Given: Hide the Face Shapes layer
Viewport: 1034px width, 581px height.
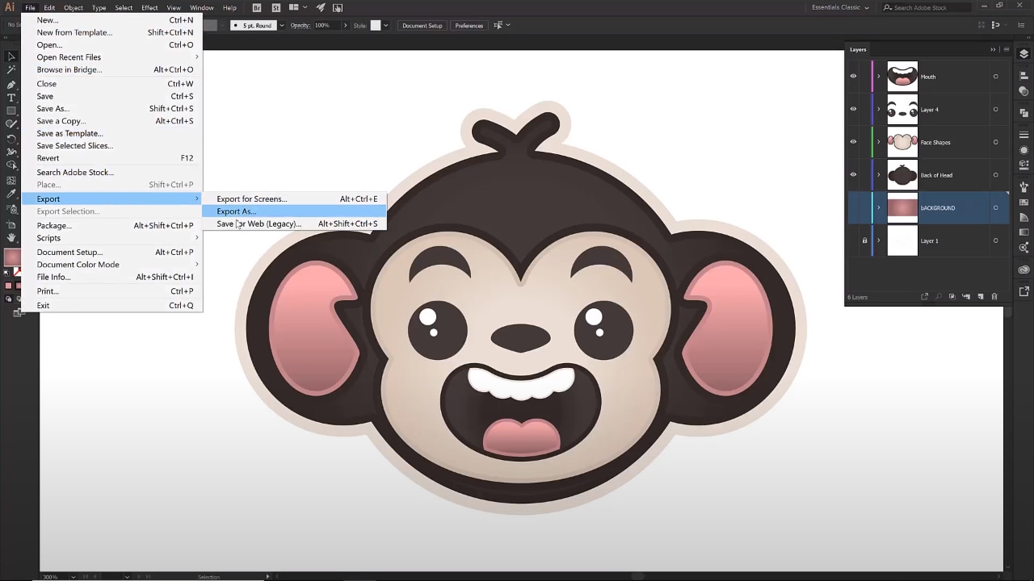Looking at the screenshot, I should pos(853,142).
